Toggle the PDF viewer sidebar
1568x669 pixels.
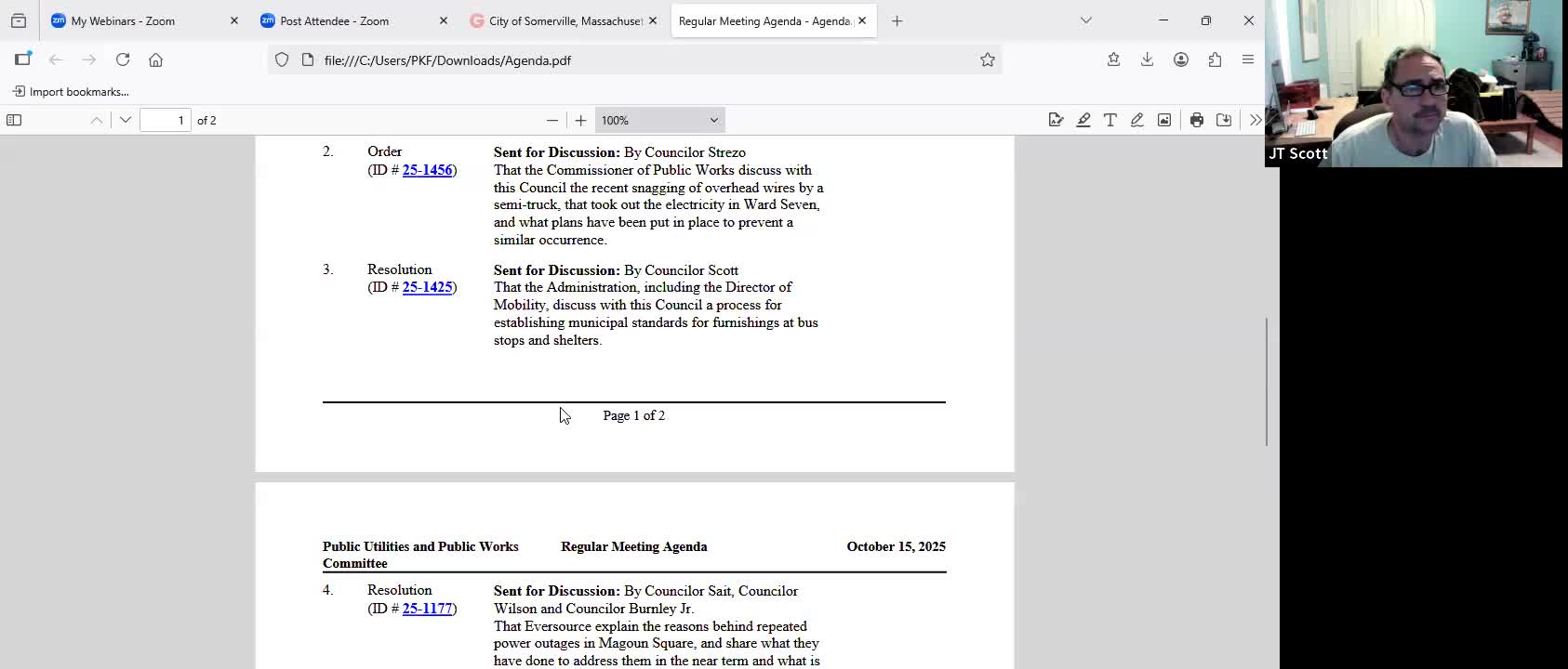tap(14, 120)
